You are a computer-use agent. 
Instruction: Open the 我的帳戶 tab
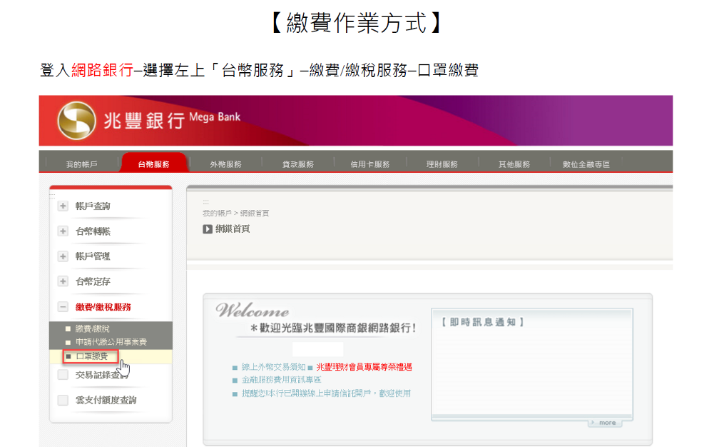pyautogui.click(x=81, y=164)
